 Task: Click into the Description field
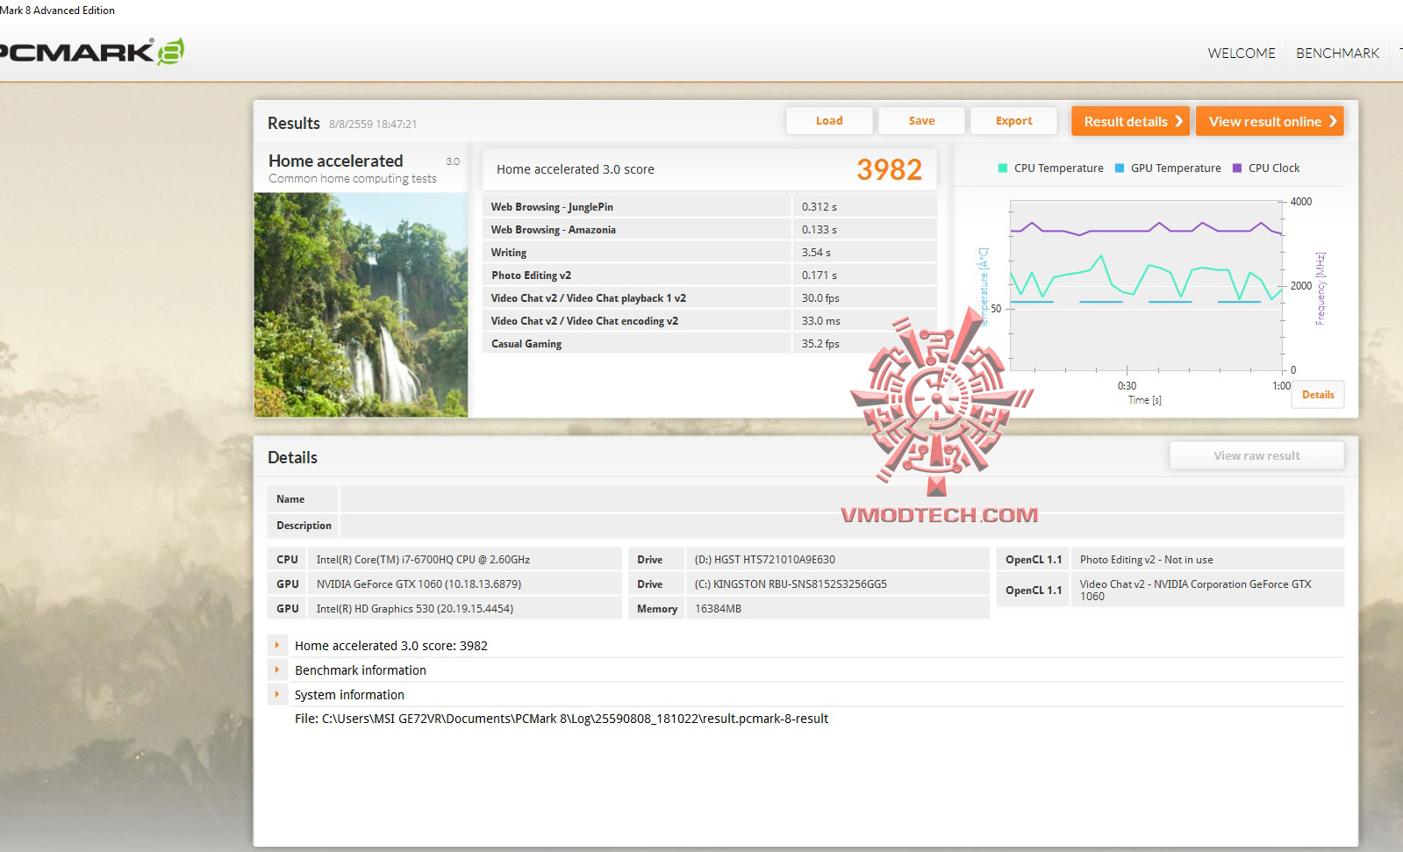(841, 526)
